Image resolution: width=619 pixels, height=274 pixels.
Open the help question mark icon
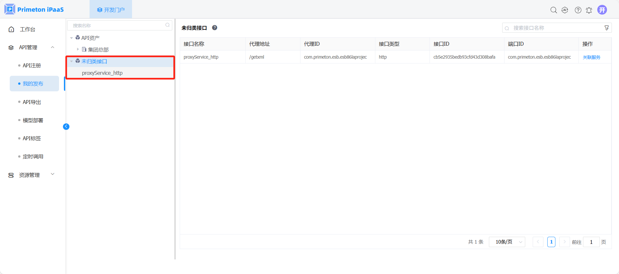[578, 10]
